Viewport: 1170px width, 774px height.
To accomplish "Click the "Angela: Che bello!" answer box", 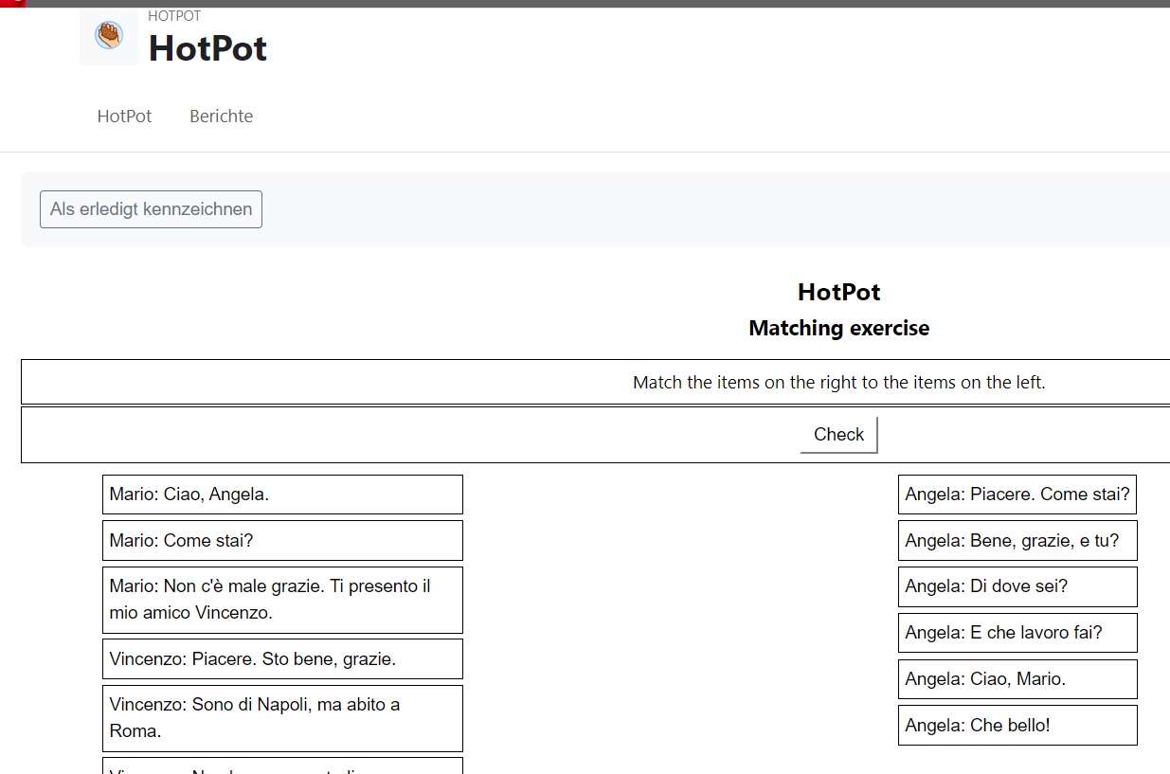I will pyautogui.click(x=1017, y=725).
